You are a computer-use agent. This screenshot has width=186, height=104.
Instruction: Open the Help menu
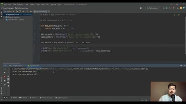59,4
